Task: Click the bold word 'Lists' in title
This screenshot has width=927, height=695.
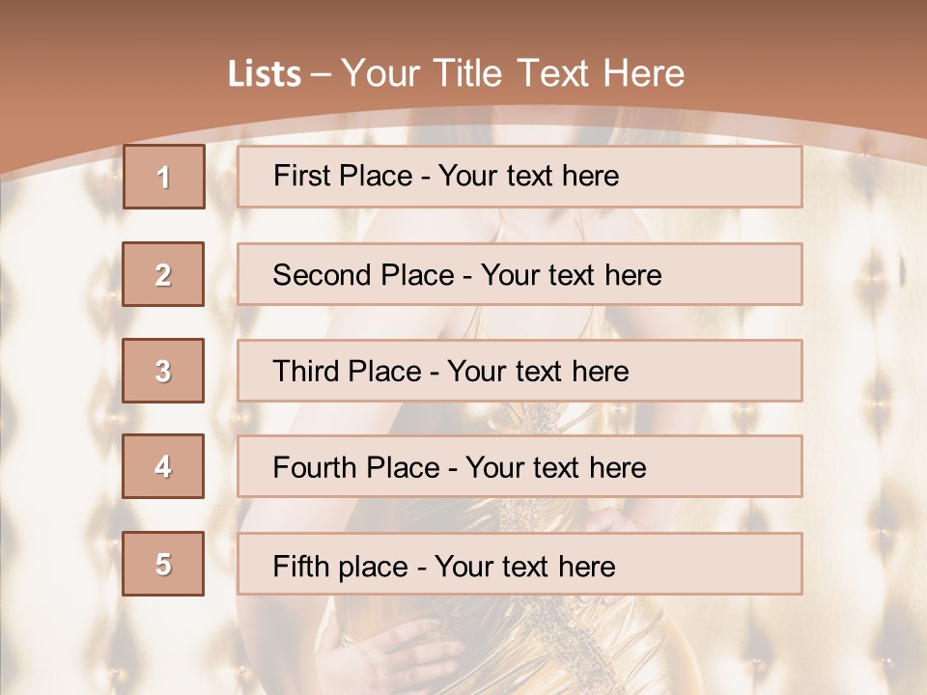Action: [x=265, y=74]
